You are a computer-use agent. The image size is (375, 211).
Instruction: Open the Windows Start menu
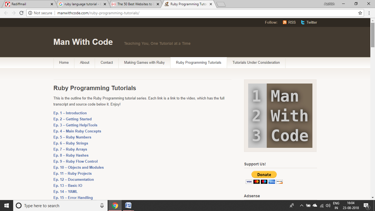pos(7,206)
